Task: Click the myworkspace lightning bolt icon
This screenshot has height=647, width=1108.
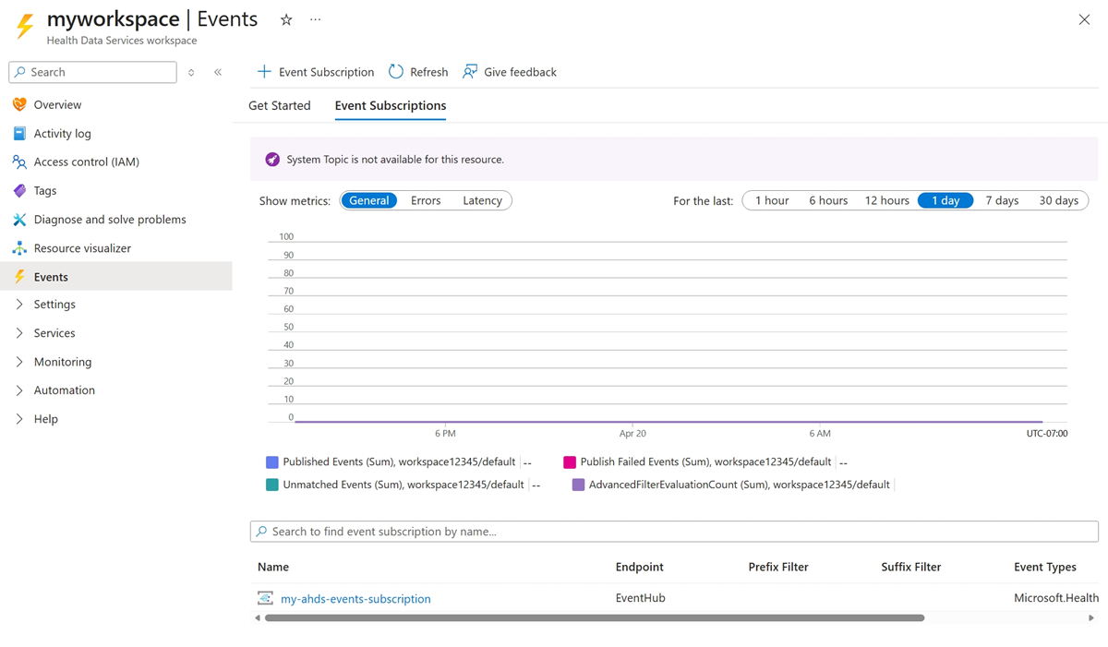Action: click(25, 27)
